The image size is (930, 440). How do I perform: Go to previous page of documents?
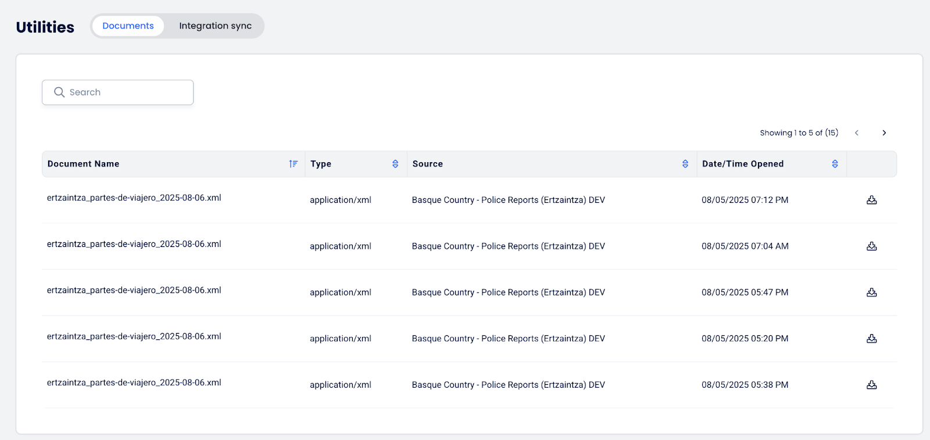point(857,133)
